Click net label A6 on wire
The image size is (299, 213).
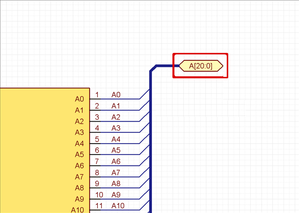pos(116,162)
